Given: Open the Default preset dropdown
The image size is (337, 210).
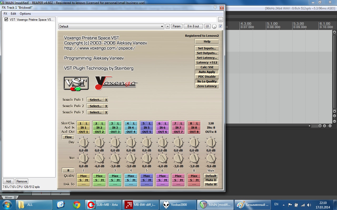Looking at the screenshot, I should point(111,26).
